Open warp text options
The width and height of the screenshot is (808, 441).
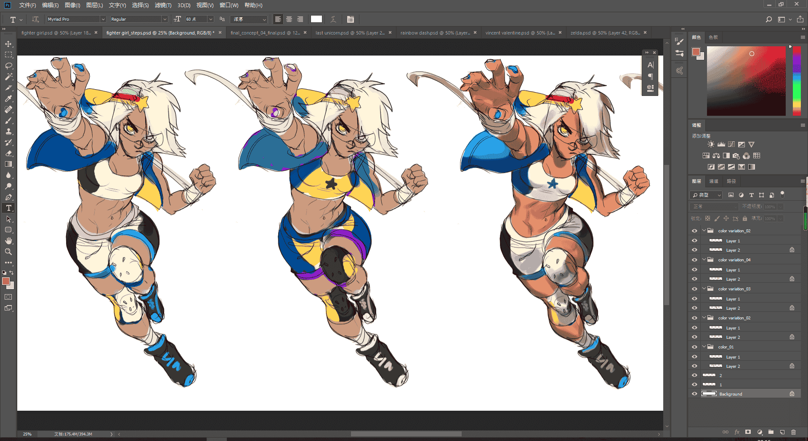click(333, 19)
